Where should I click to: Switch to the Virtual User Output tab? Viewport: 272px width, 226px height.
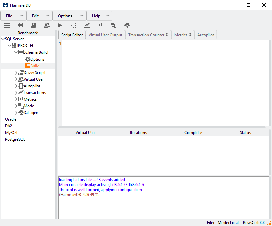105,35
